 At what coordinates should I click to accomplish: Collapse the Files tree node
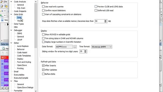(11, 81)
